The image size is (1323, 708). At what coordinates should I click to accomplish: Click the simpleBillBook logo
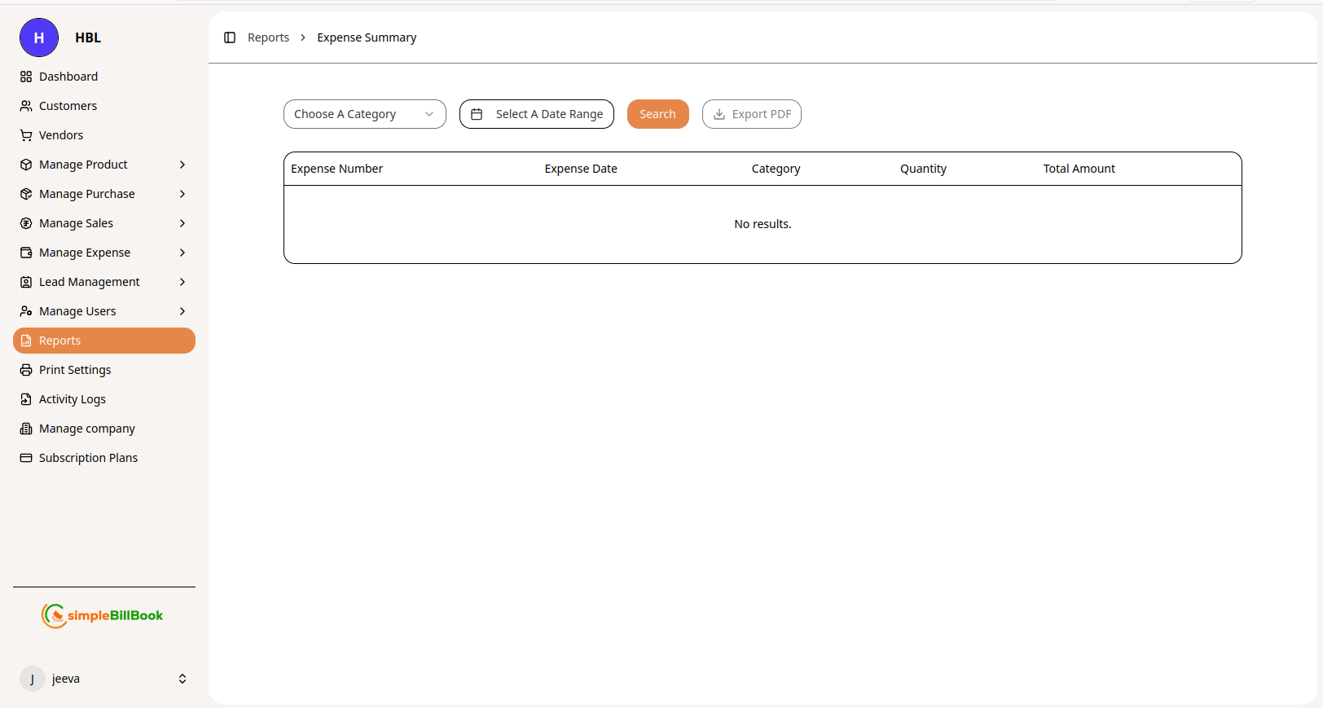click(103, 616)
